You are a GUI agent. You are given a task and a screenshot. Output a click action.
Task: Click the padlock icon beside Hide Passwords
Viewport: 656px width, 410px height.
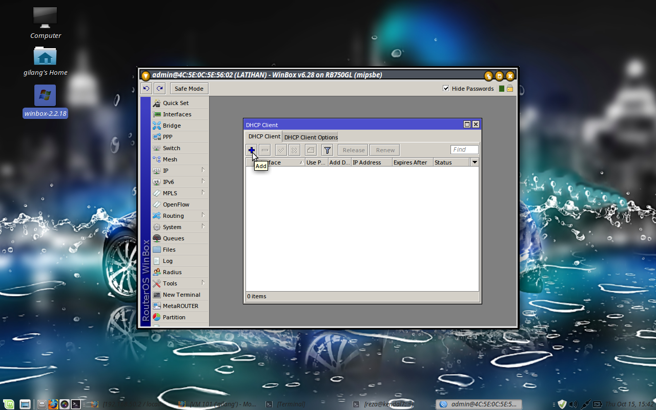[x=510, y=89]
